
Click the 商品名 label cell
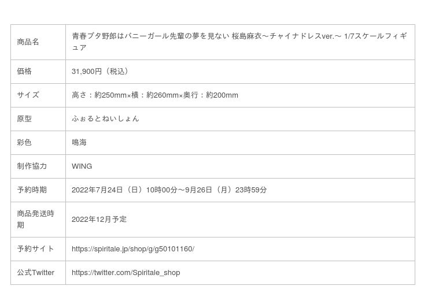click(28, 42)
